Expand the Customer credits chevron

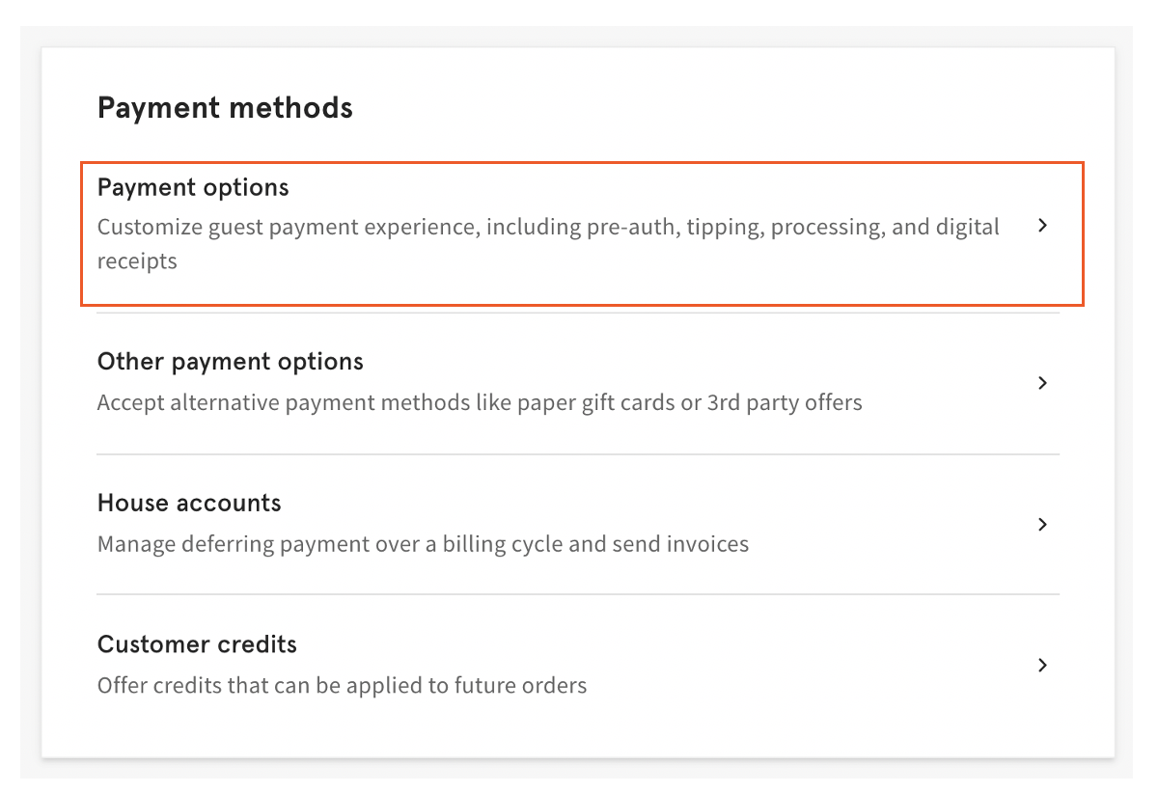[1042, 666]
